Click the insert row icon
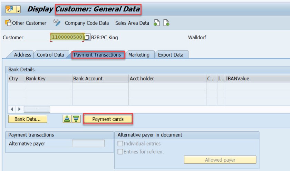This screenshot has width=290, height=171. point(67,119)
